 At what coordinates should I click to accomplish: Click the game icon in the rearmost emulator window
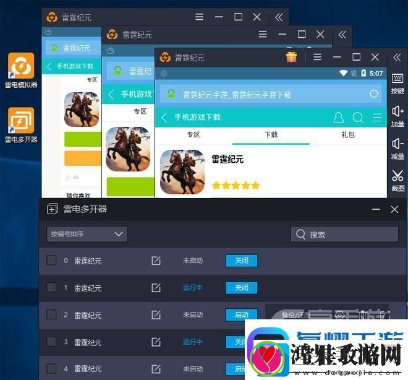82,110
